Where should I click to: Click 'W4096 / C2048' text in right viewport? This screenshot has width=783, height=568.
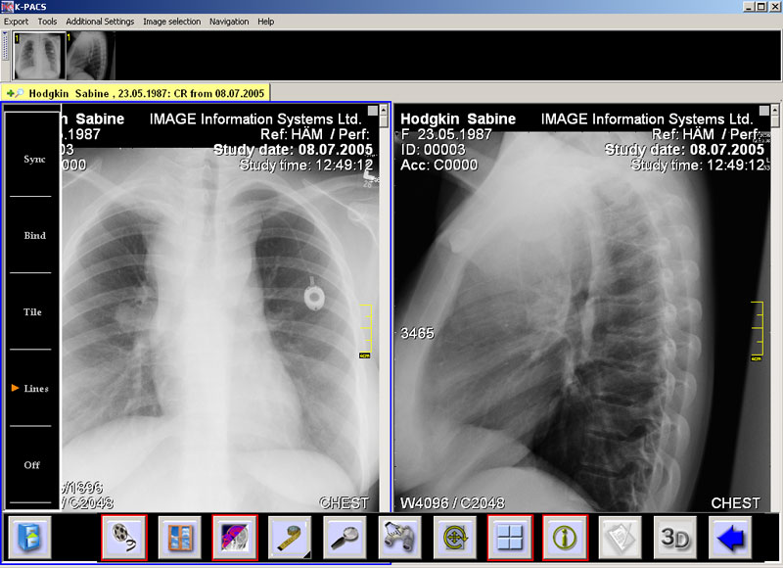[452, 502]
